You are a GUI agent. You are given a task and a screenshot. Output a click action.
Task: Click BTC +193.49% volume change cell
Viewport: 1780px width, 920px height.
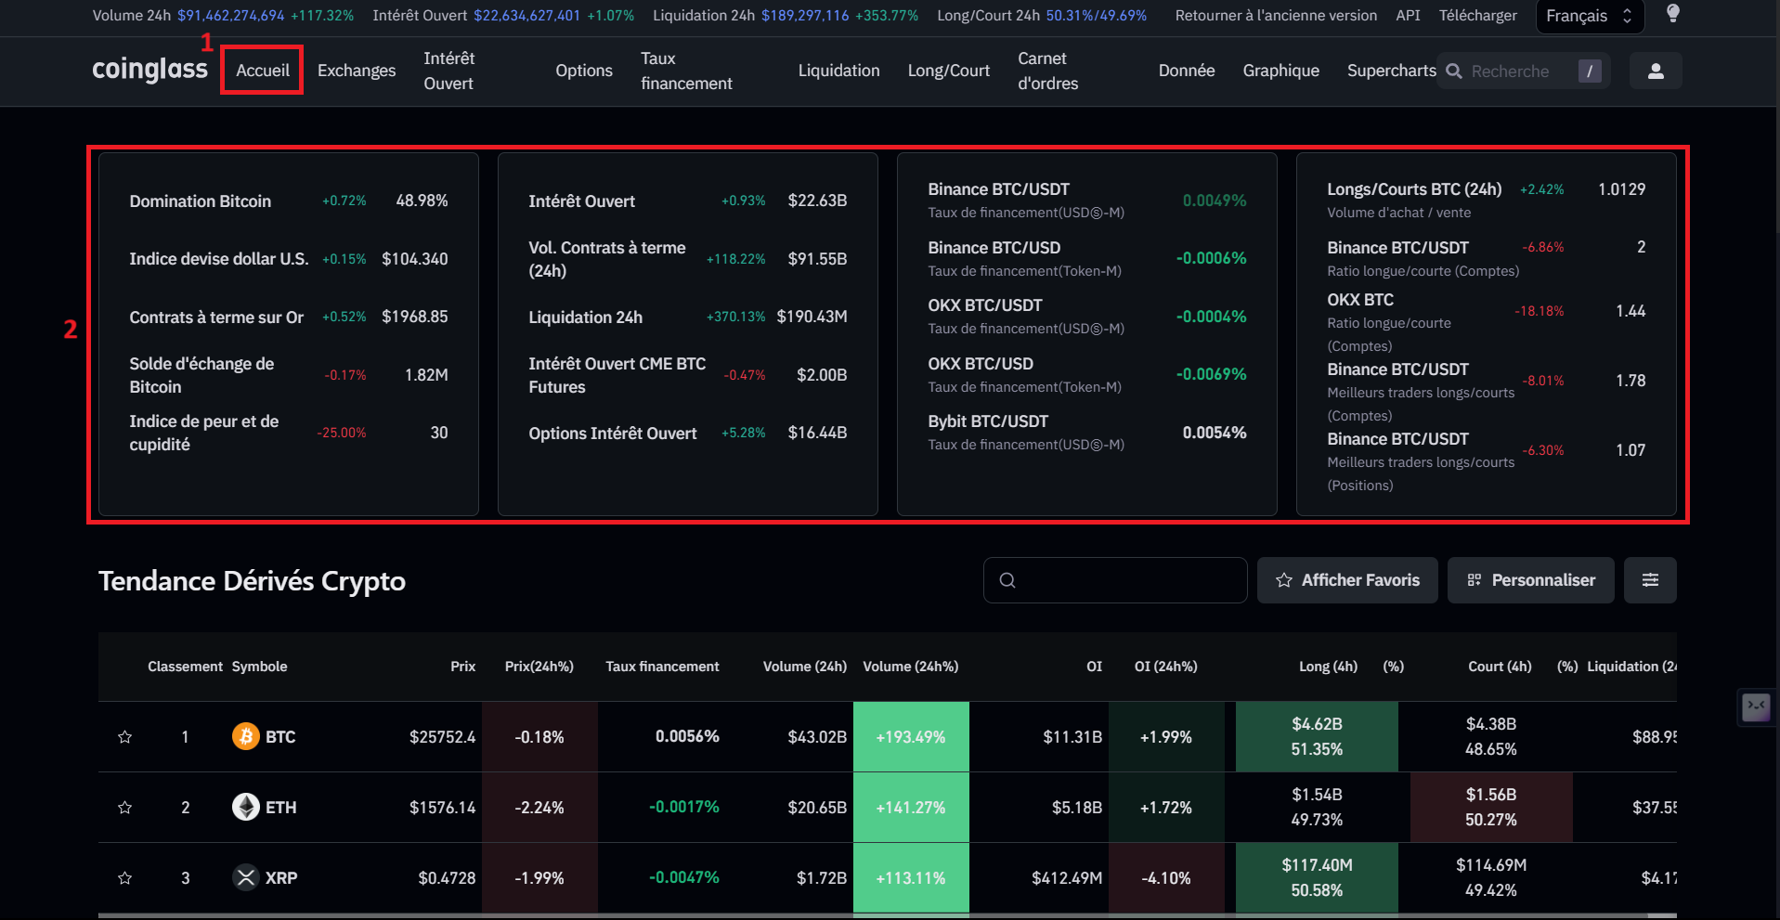tap(911, 737)
